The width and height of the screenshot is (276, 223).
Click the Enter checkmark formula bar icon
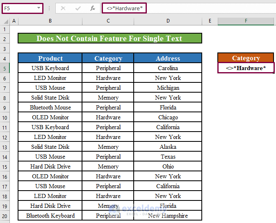pyautogui.click(x=78, y=8)
